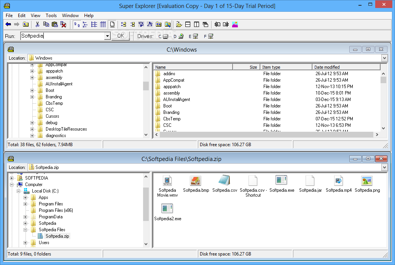Viewport: 395px width, 265px height.
Task: Click the colorful picture viewer icon
Action: coord(235,24)
